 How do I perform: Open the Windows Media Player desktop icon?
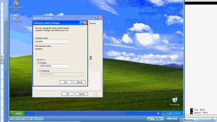[16, 5]
